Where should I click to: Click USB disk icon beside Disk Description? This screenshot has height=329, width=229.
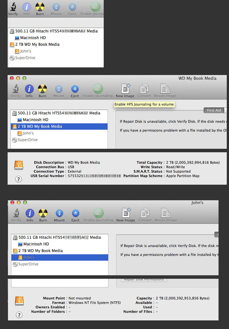point(19,165)
